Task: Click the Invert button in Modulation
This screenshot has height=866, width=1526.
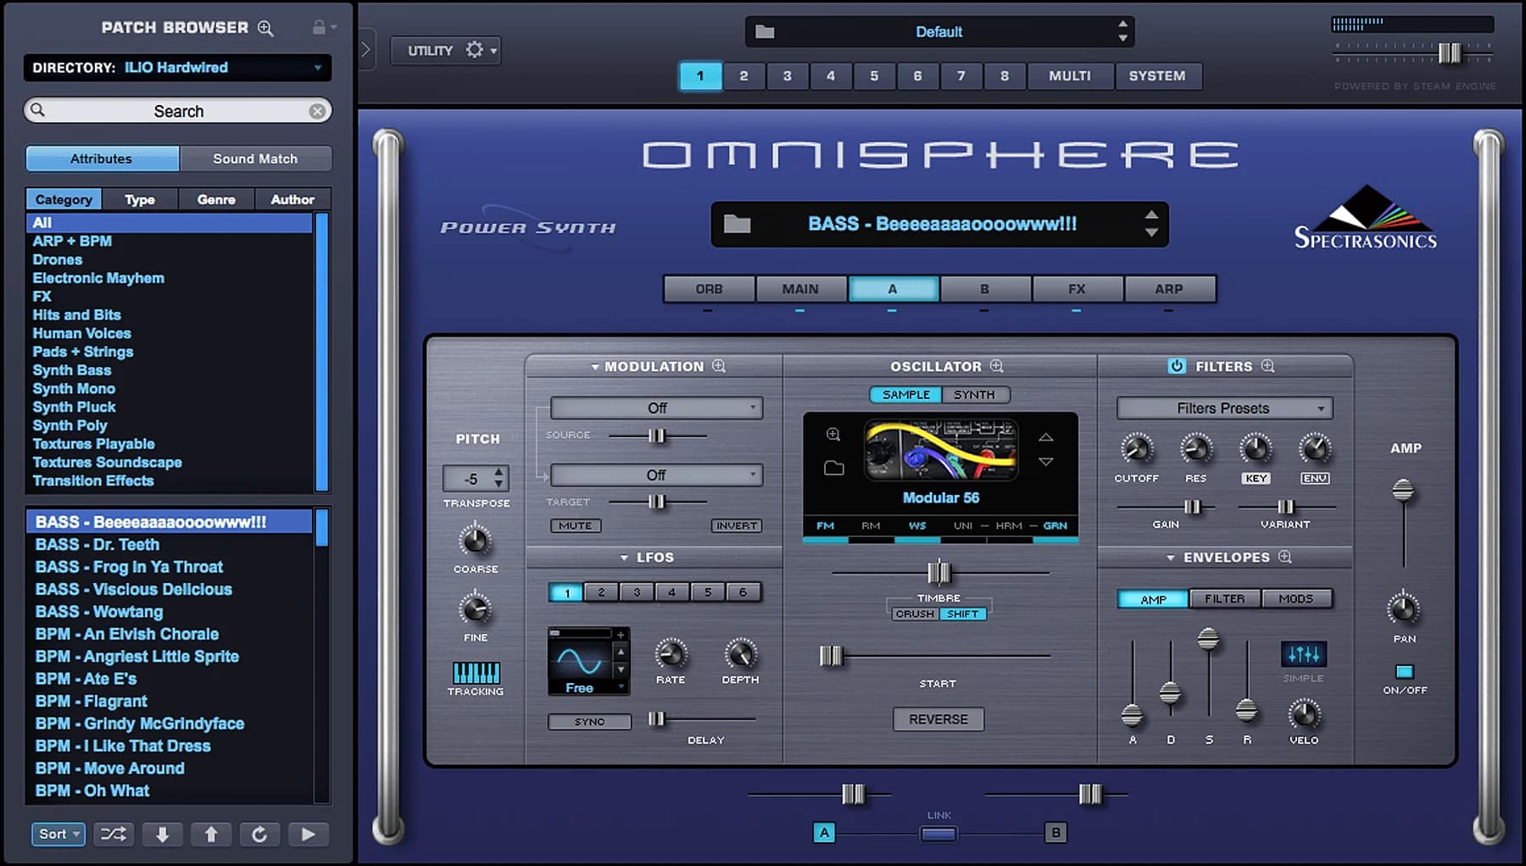Action: 734,525
